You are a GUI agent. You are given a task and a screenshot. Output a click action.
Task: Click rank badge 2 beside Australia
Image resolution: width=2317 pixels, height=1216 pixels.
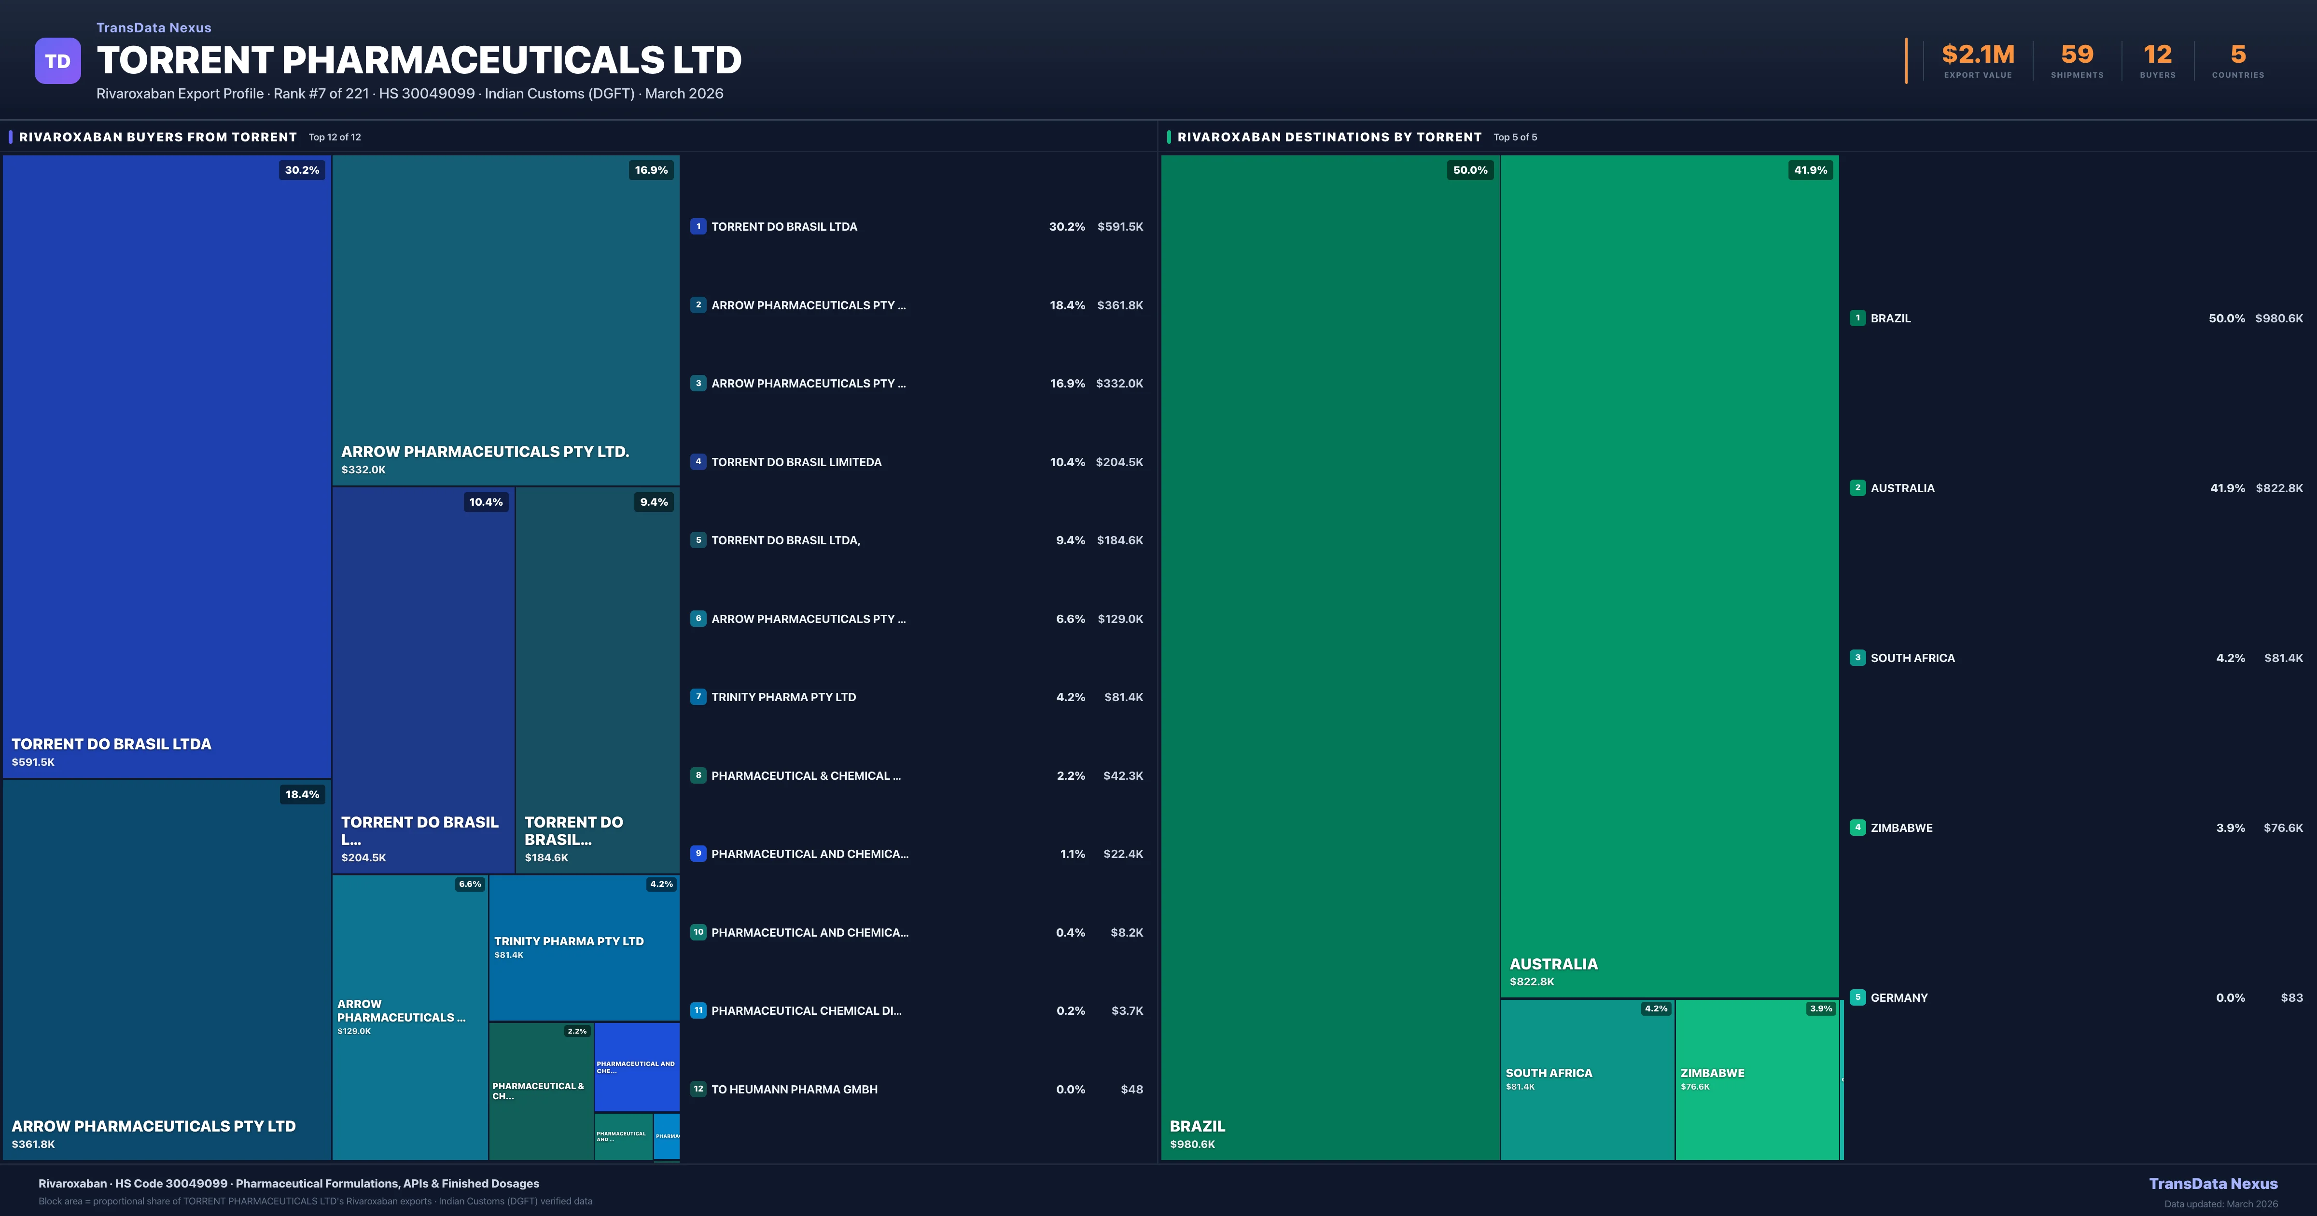pos(1857,487)
